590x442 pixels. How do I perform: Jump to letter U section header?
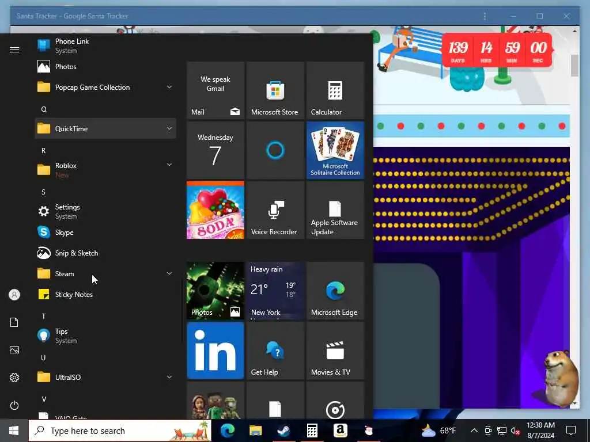coord(44,358)
